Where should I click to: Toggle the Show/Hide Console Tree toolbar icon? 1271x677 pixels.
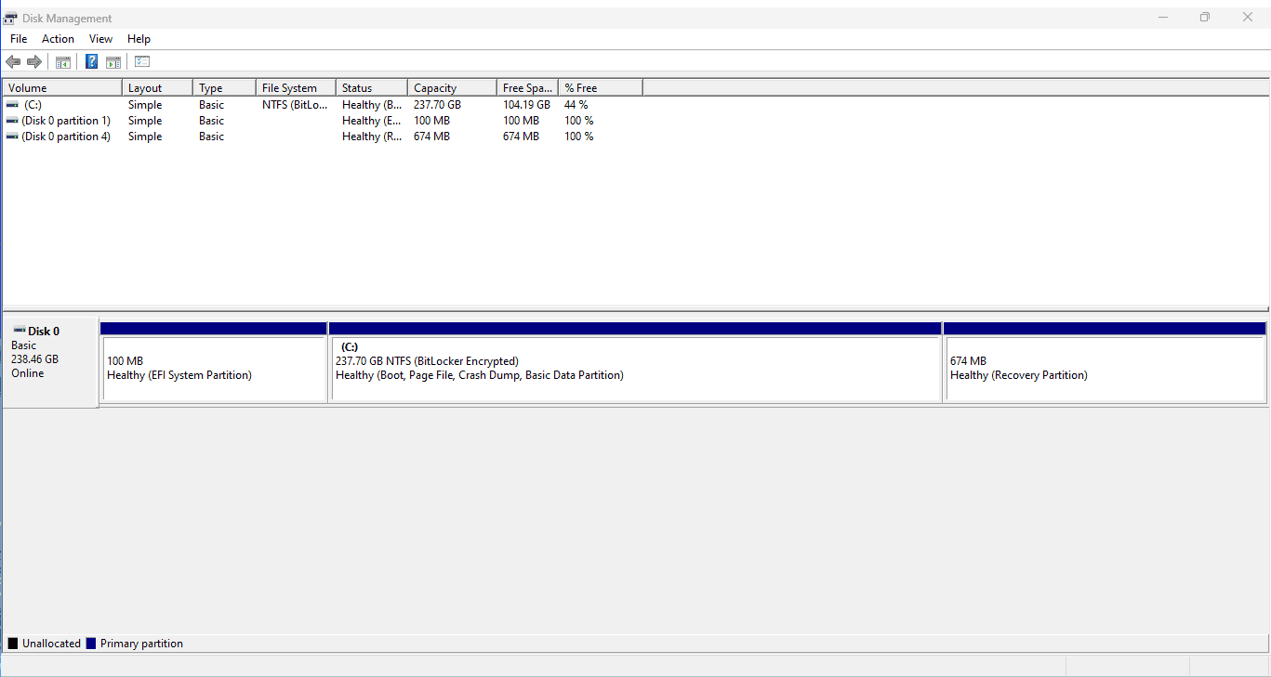click(63, 62)
